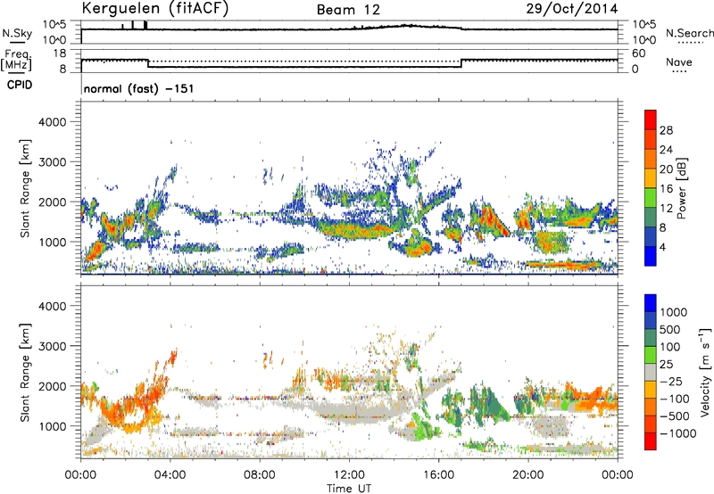714x494 pixels.
Task: Select the yellow 16–20 dB Power colorbar segment
Action: click(651, 178)
